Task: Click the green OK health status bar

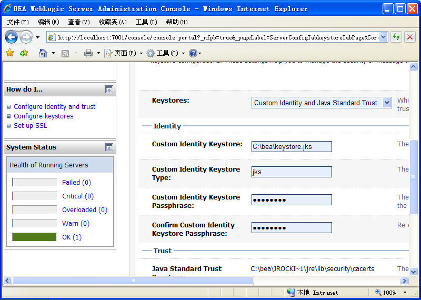Action: pyautogui.click(x=34, y=237)
